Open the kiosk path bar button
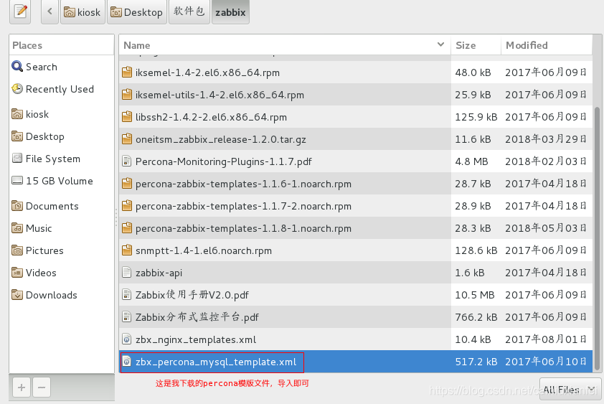This screenshot has height=404, width=604. 82,12
